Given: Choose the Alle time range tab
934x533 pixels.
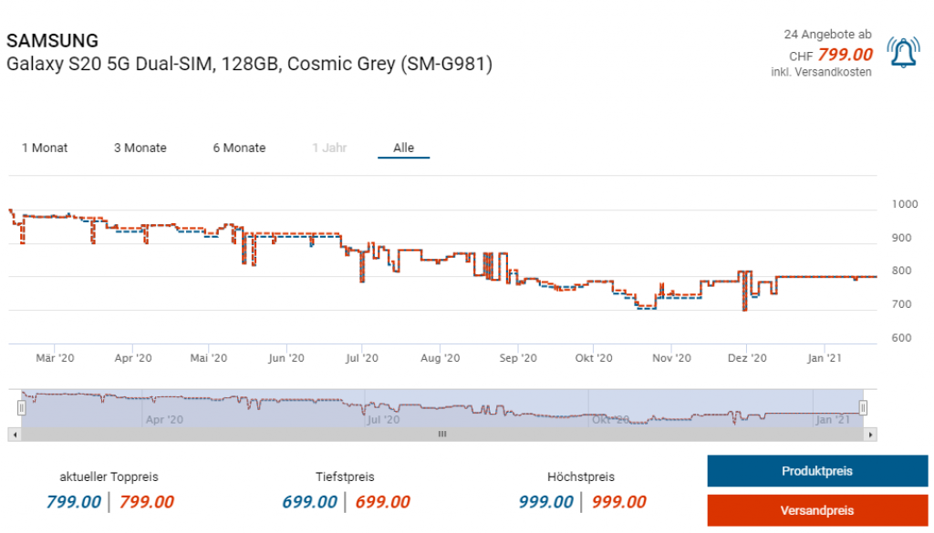Looking at the screenshot, I should (x=403, y=148).
